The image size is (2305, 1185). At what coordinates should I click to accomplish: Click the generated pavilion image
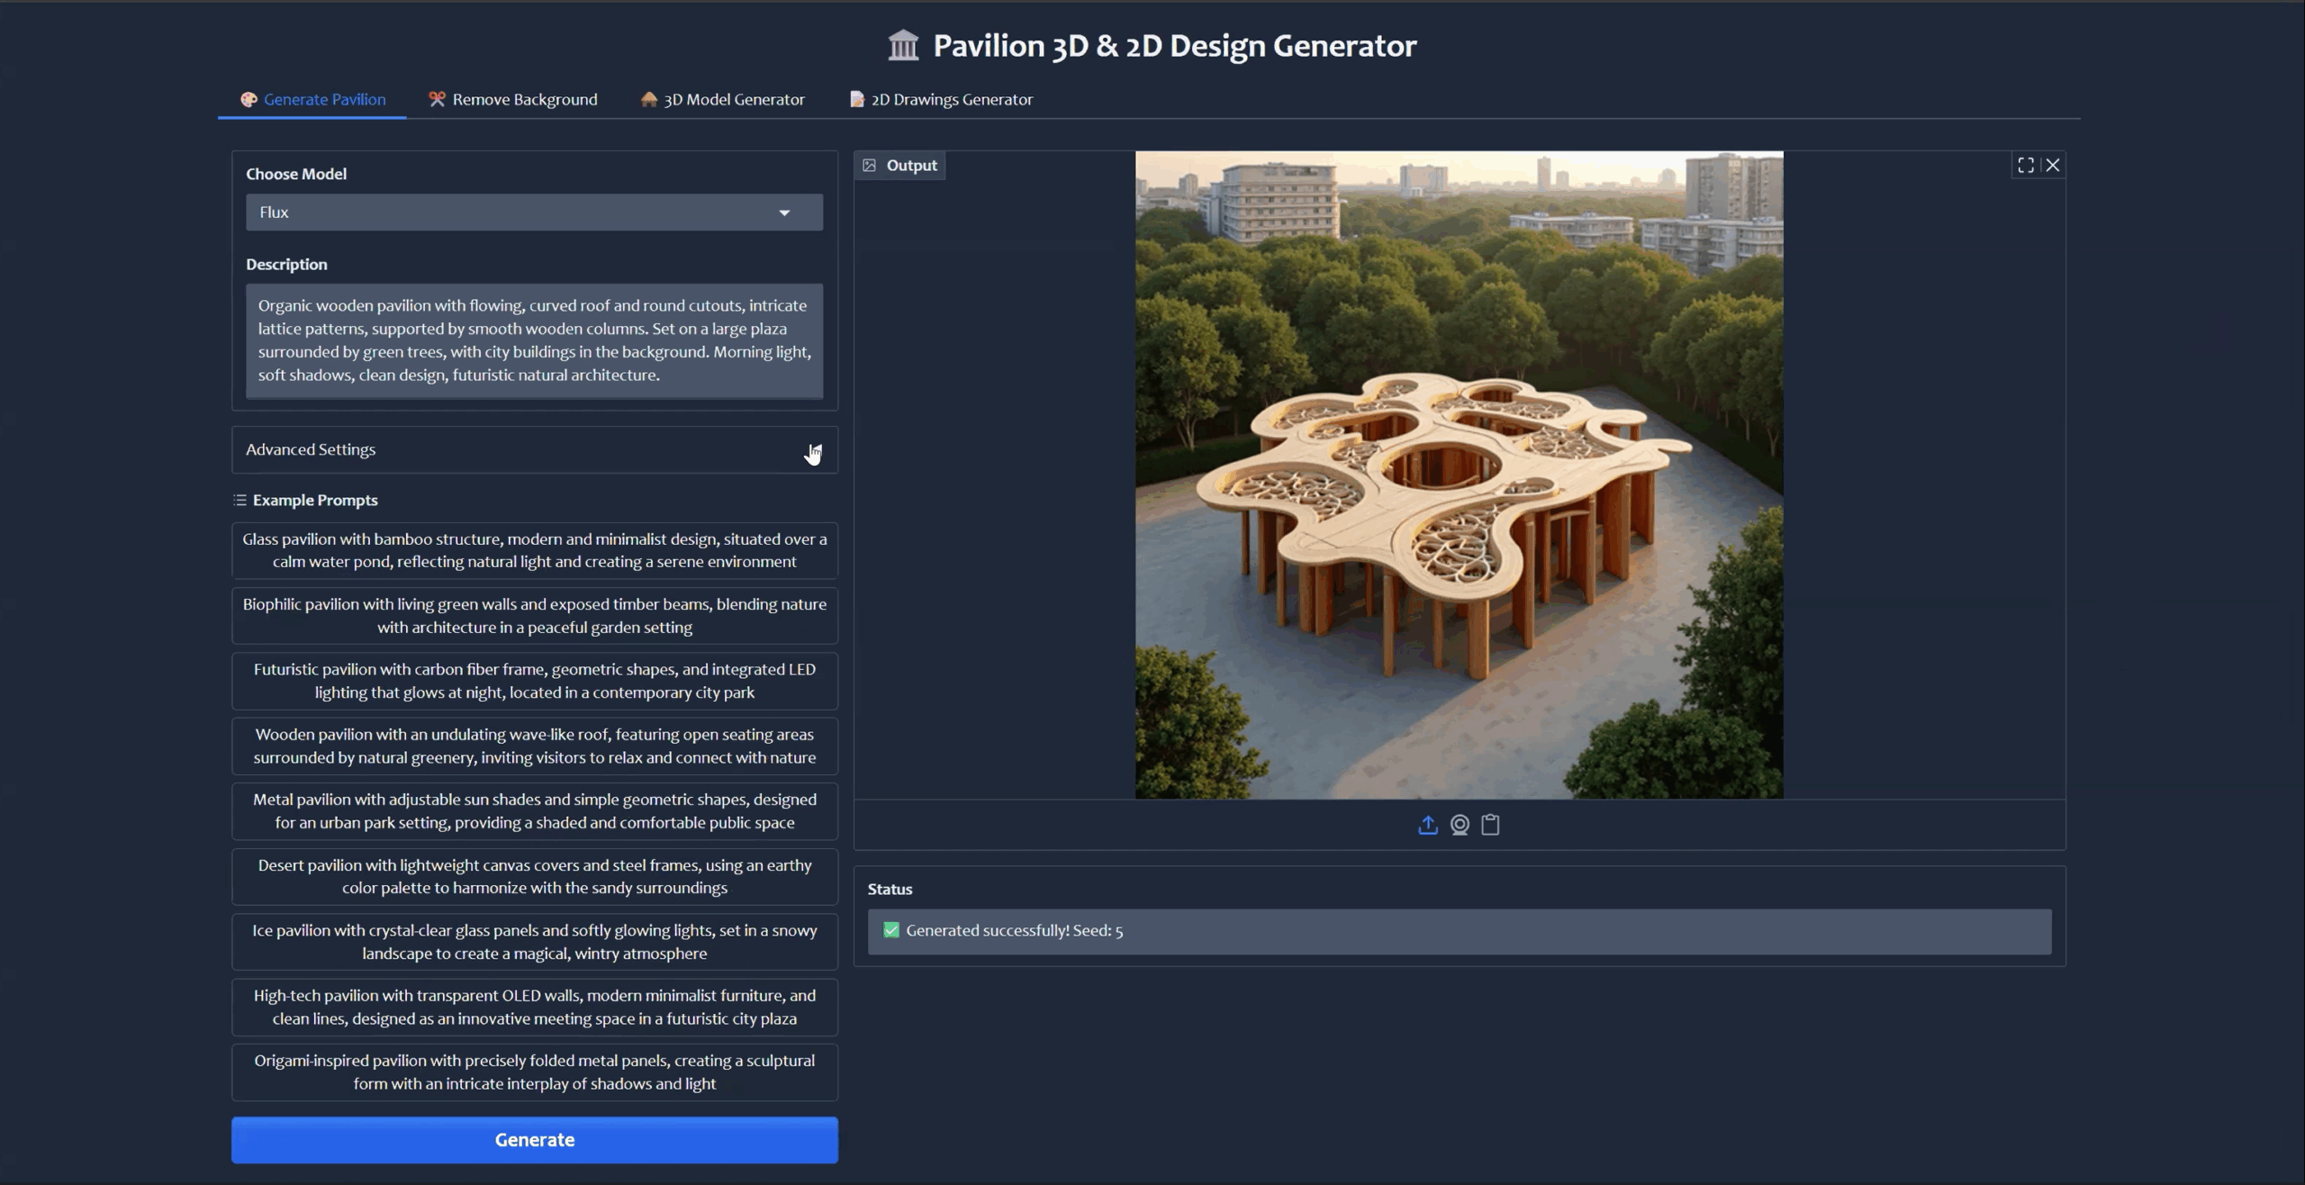[x=1459, y=475]
